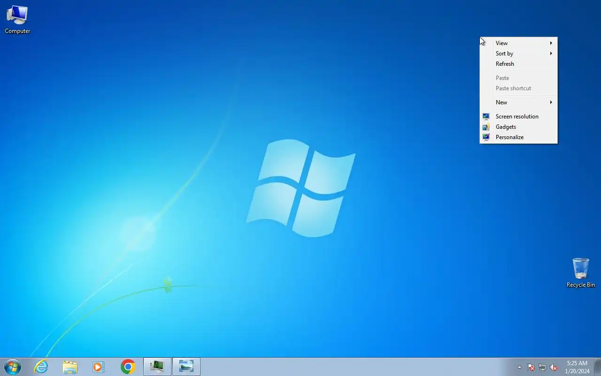The image size is (601, 376).
Task: Switch to the monitor app taskbar button
Action: [x=157, y=367]
